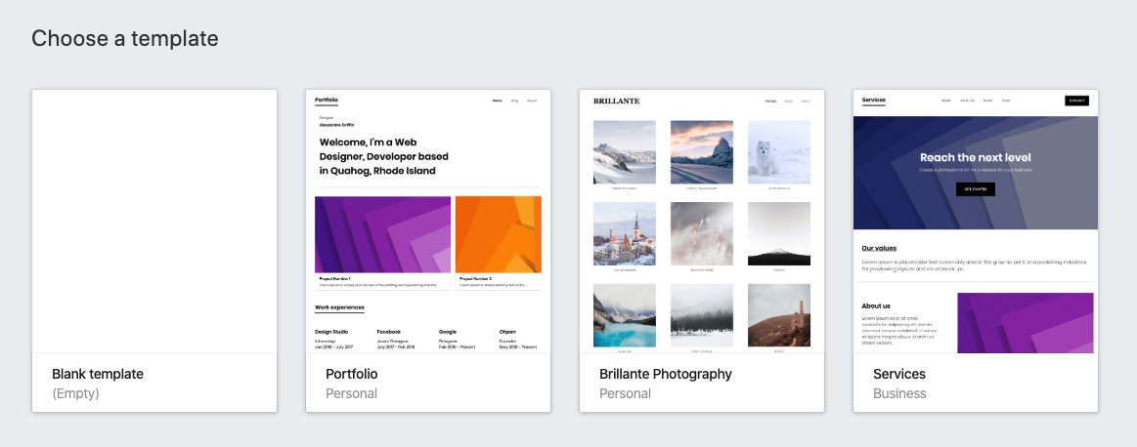Image resolution: width=1137 pixels, height=447 pixels.
Task: Click the 'Our values' heading in Services preview
Action: [879, 248]
